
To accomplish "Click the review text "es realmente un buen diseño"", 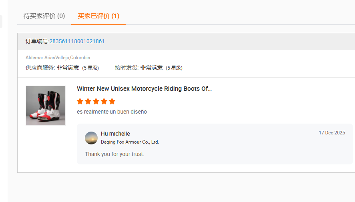I will 112,112.
